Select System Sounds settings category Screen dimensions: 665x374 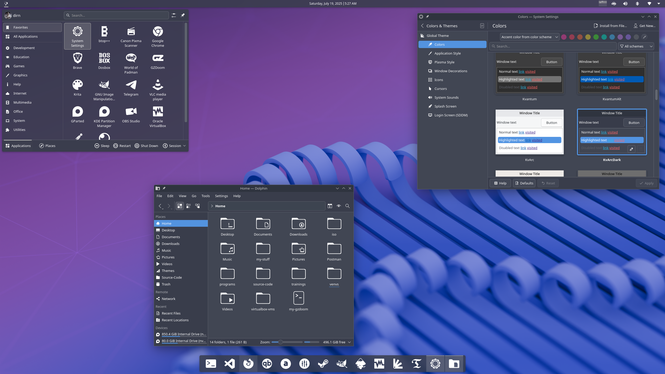446,97
